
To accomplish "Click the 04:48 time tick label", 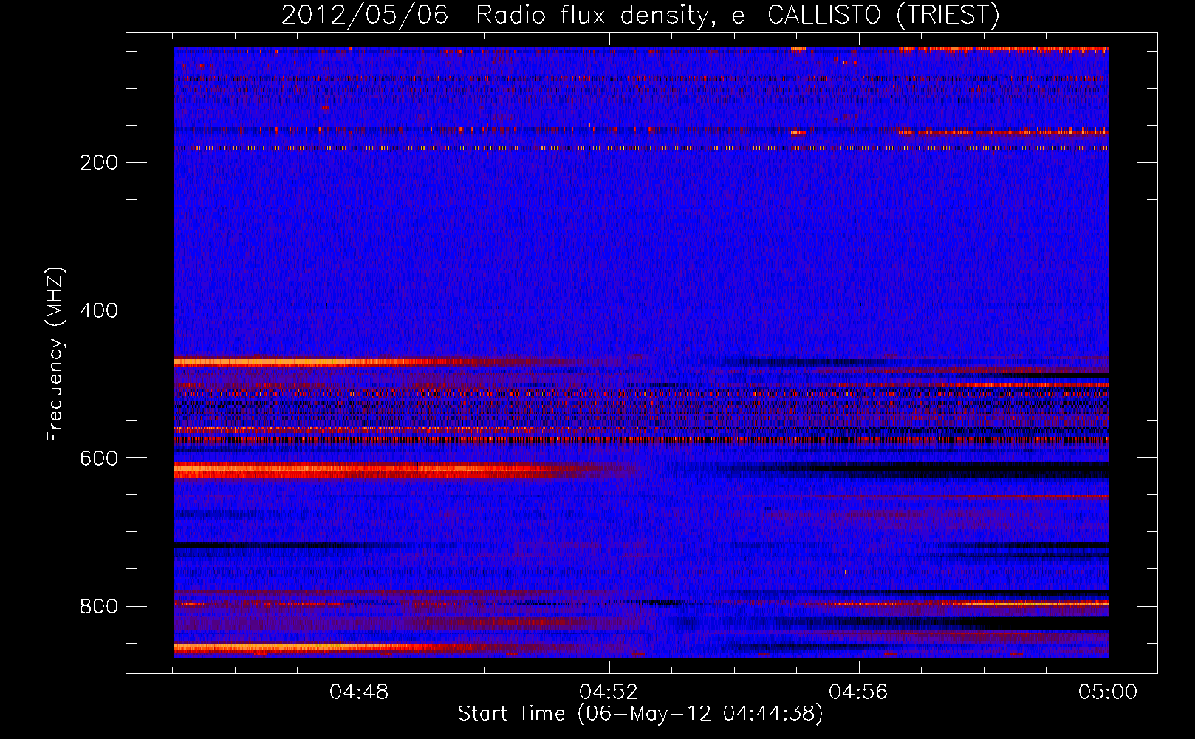I will click(x=359, y=692).
